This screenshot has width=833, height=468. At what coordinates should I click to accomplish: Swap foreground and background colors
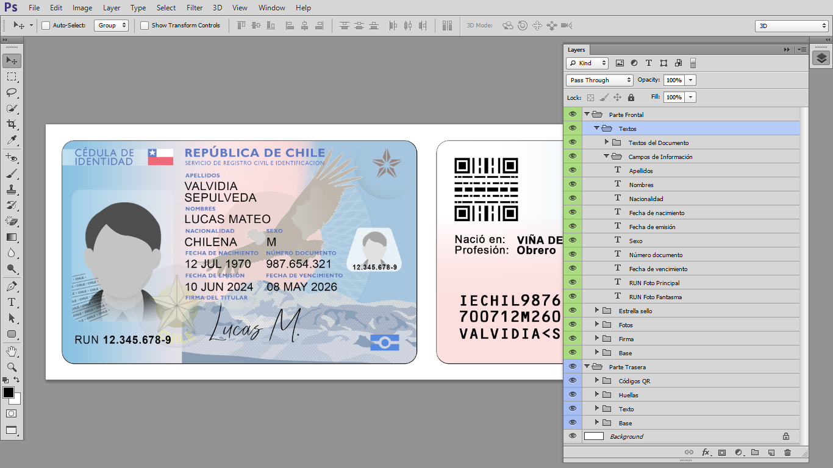point(16,380)
